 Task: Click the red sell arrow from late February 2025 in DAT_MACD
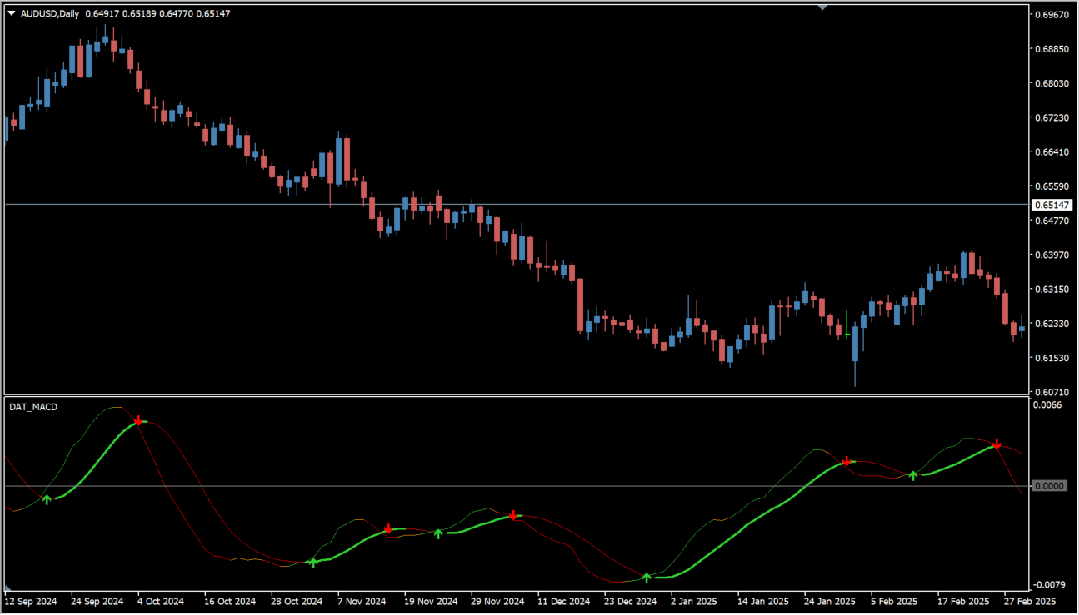pos(997,444)
